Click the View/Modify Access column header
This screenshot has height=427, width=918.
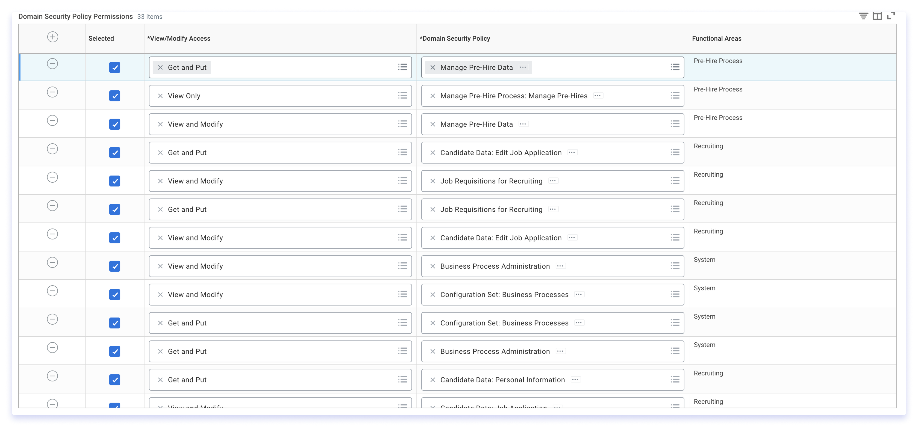[178, 38]
